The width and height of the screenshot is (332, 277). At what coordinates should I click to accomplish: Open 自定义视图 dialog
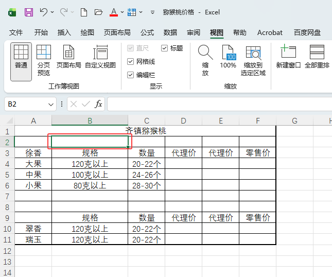pos(100,57)
